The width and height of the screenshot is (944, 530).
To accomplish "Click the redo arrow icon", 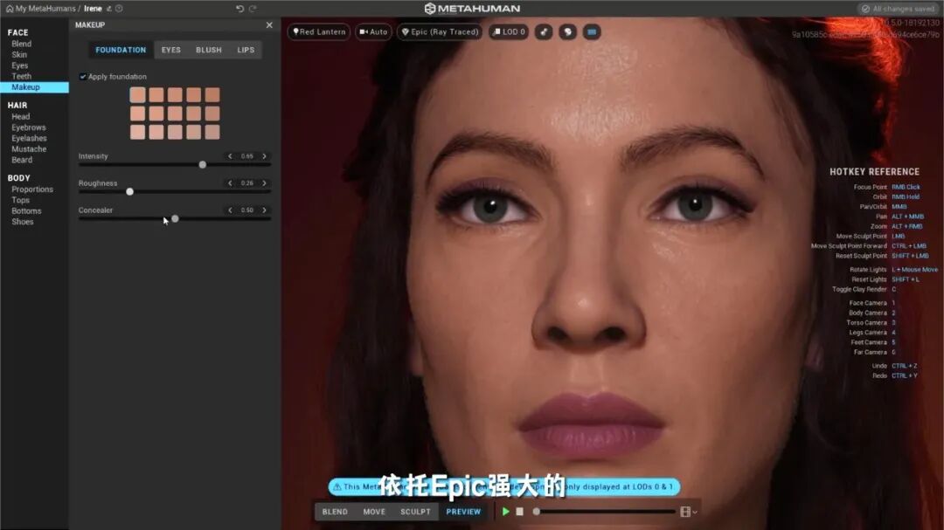I will [253, 9].
